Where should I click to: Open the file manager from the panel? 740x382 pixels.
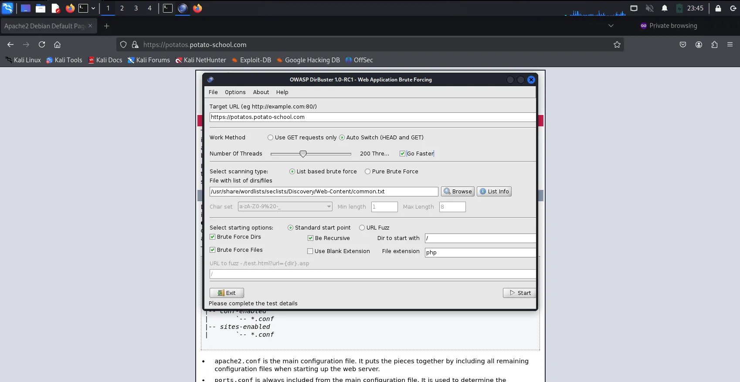[41, 8]
